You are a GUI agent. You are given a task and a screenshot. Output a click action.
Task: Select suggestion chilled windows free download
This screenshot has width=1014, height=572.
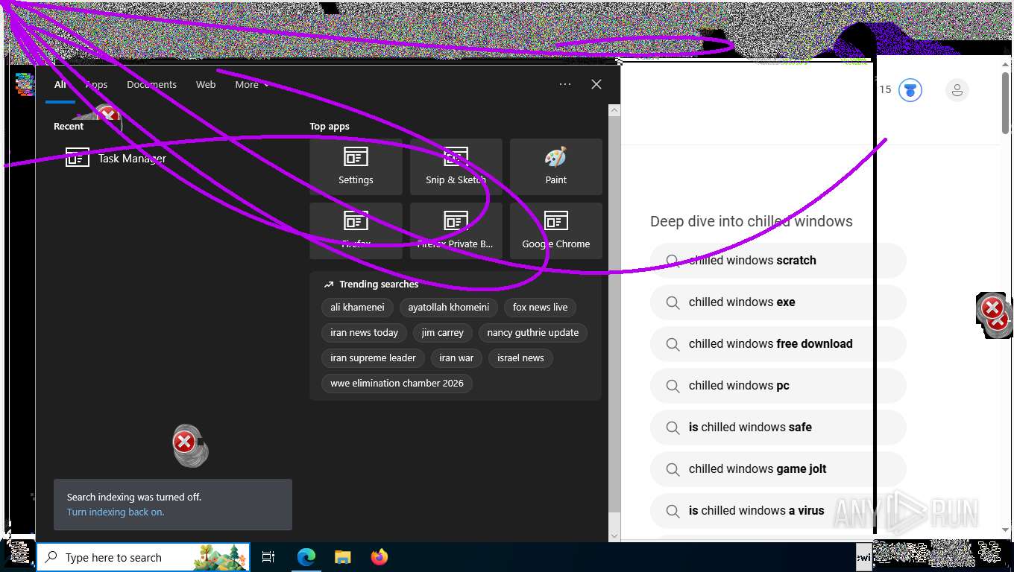pyautogui.click(x=778, y=344)
